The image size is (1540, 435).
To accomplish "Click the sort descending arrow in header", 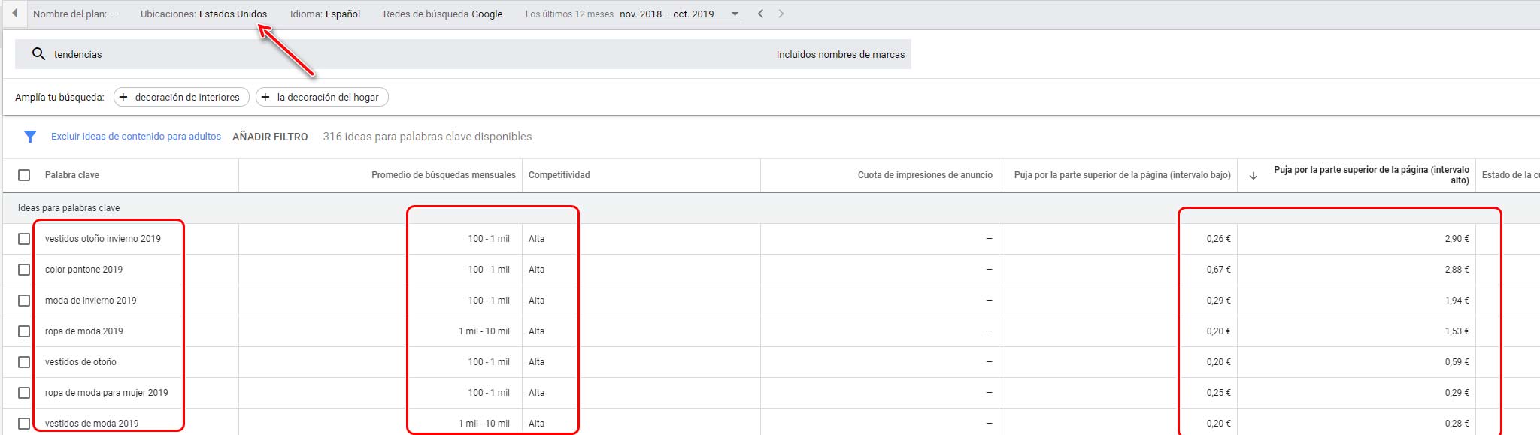I will click(x=1254, y=175).
